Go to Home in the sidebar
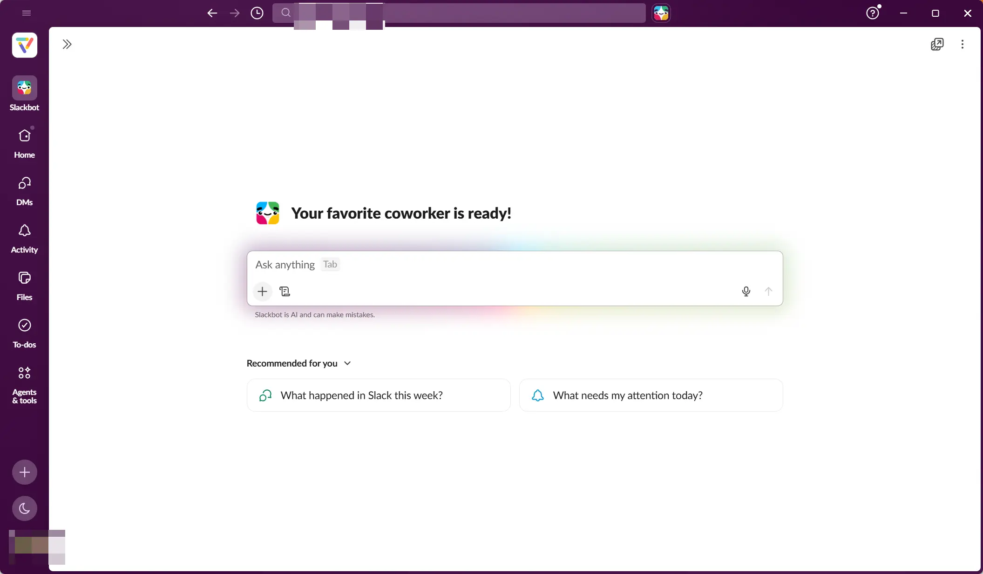983x574 pixels. pos(25,144)
